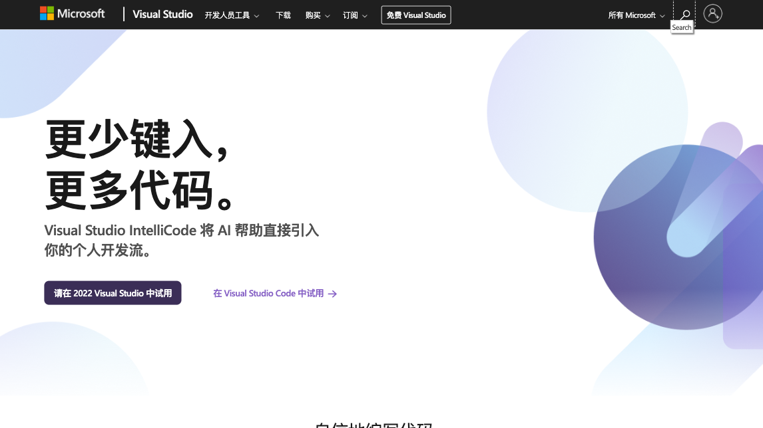Click the Search tooltip label
This screenshot has width=763, height=428.
point(682,28)
